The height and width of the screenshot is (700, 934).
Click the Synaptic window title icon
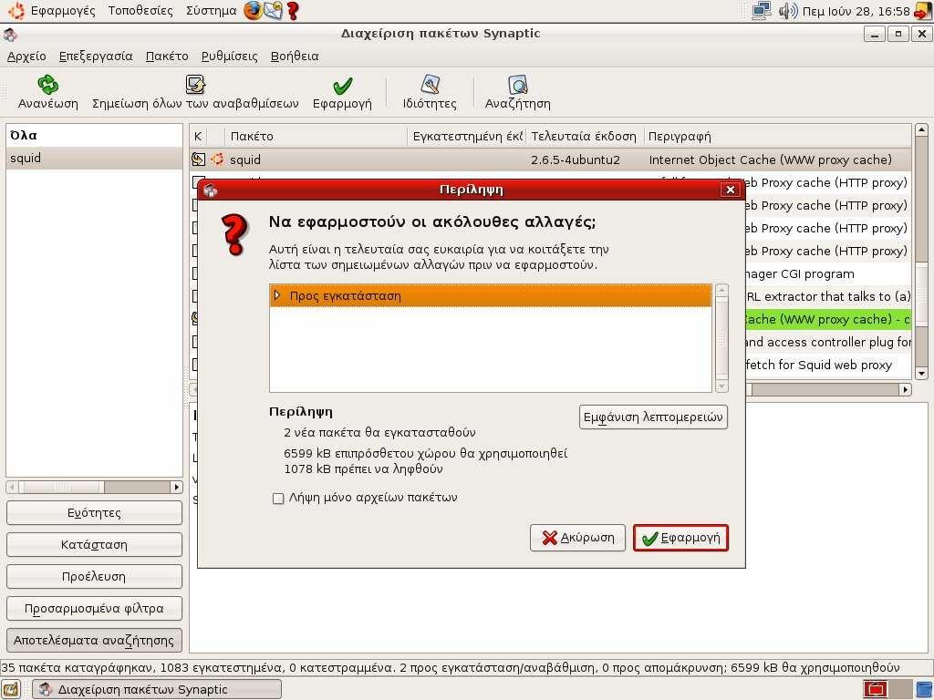tap(10, 35)
